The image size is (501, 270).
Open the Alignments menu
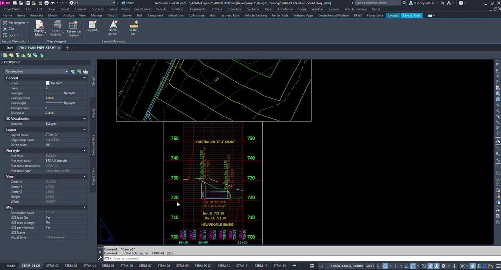197,9
